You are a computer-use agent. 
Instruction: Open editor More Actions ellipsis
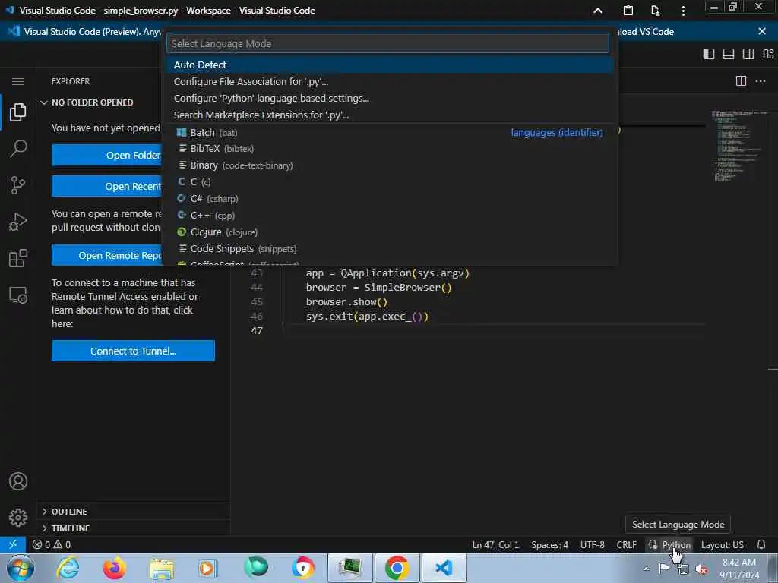[x=760, y=80]
